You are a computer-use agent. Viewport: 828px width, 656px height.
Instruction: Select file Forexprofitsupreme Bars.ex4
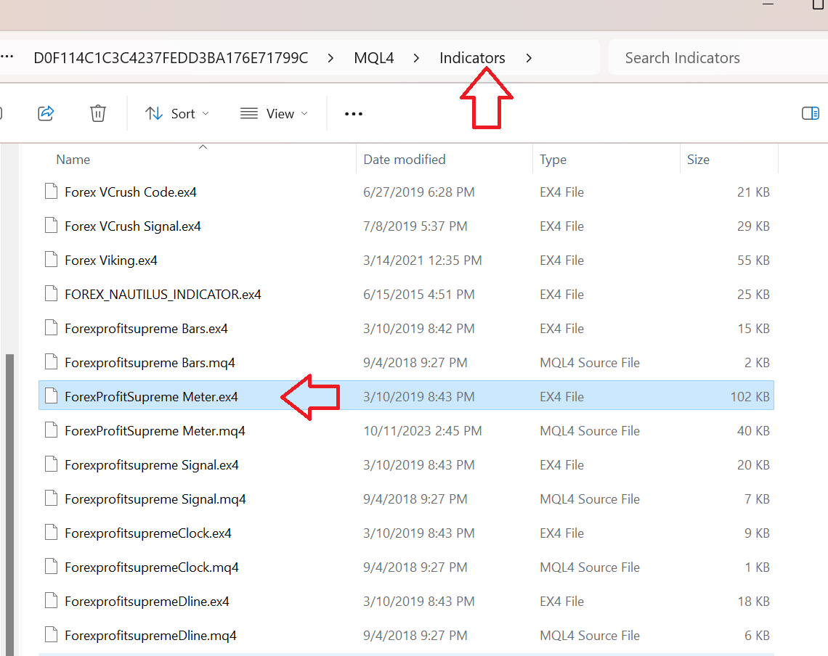click(406, 328)
